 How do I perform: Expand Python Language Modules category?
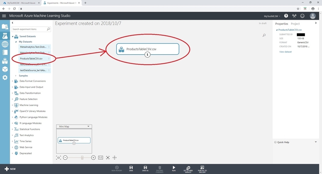coord(13,117)
